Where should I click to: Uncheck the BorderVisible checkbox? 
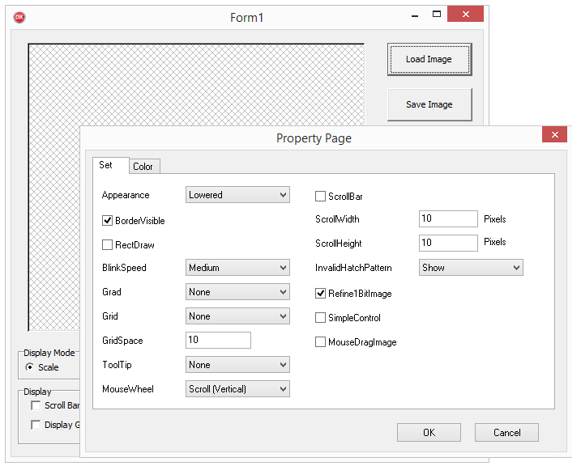click(x=108, y=220)
